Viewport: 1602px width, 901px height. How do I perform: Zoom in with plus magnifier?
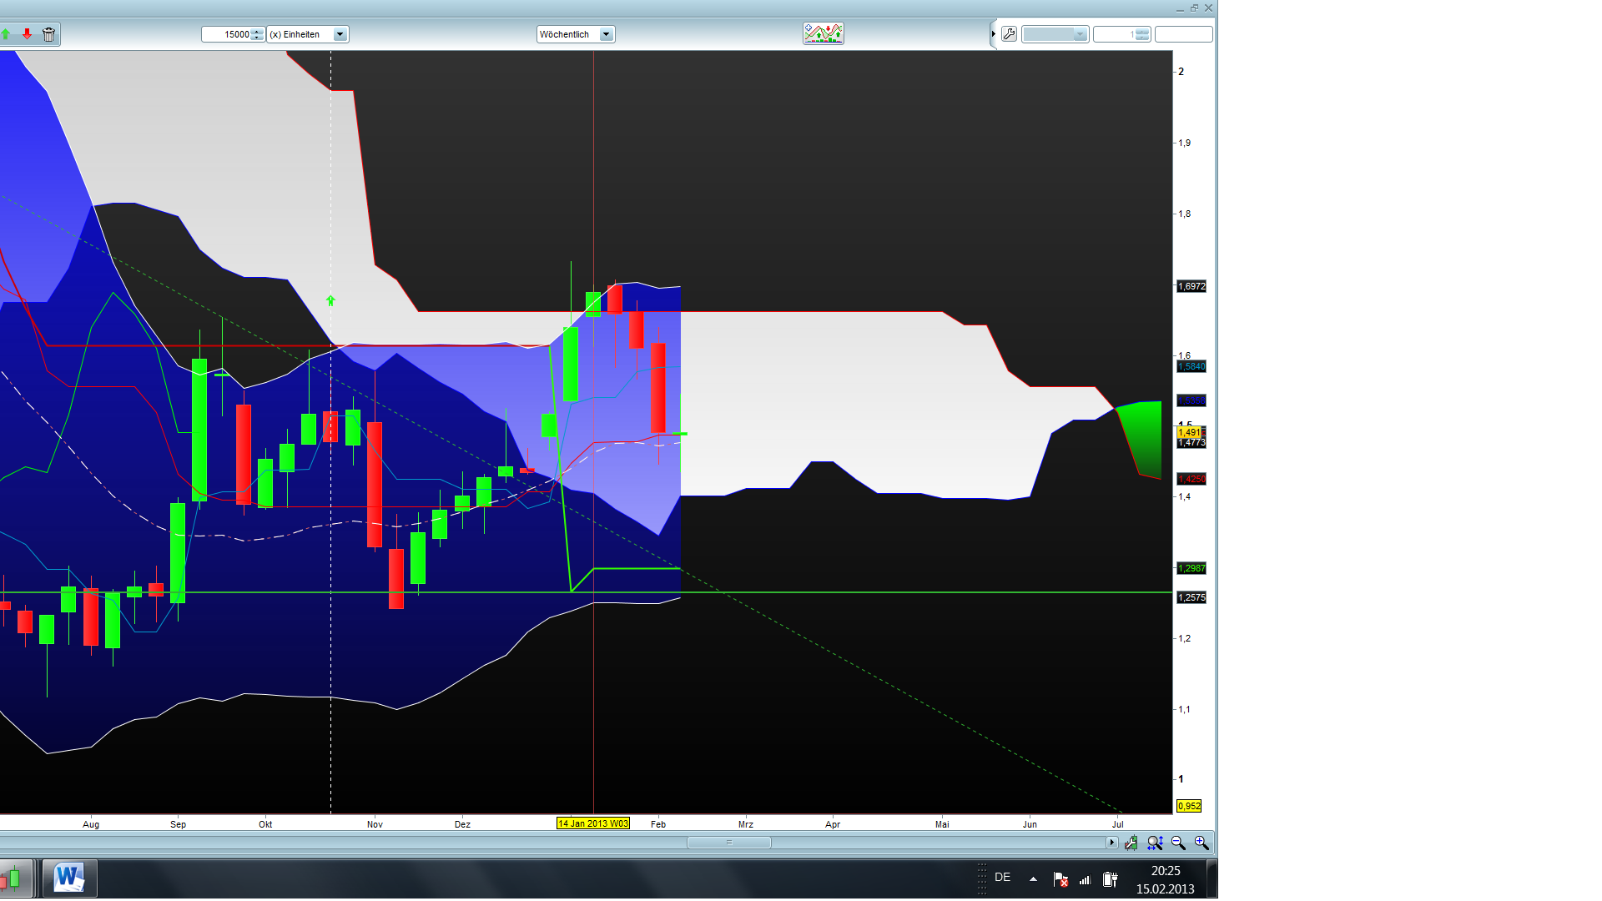[x=1201, y=843]
